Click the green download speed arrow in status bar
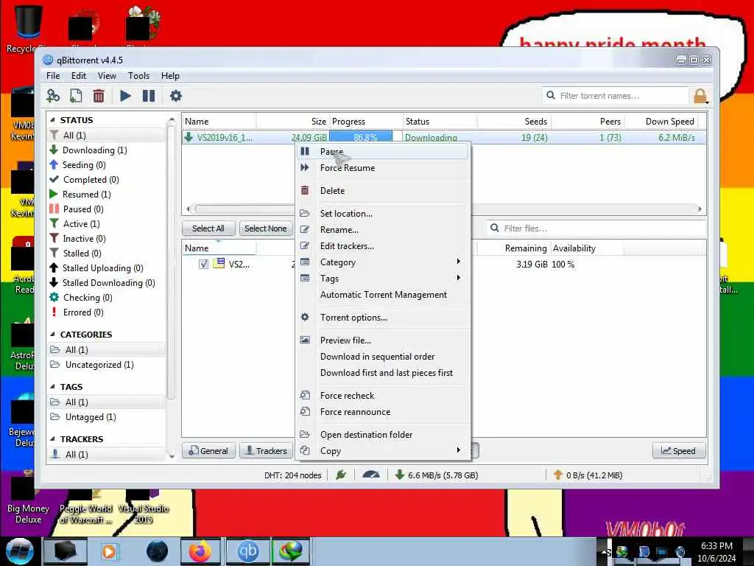 tap(399, 475)
